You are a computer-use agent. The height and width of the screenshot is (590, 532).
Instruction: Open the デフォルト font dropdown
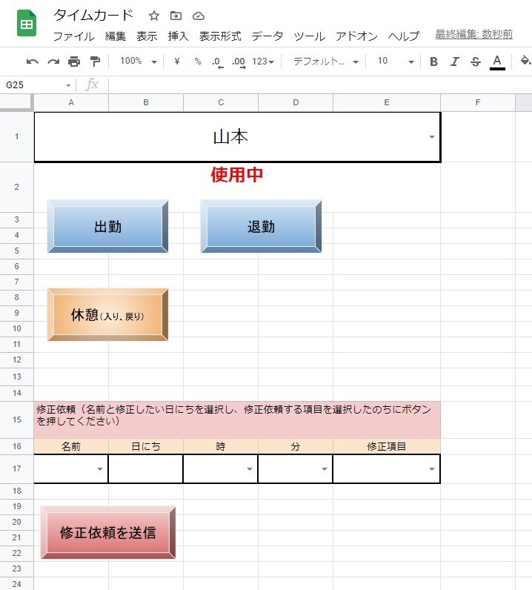pos(326,62)
